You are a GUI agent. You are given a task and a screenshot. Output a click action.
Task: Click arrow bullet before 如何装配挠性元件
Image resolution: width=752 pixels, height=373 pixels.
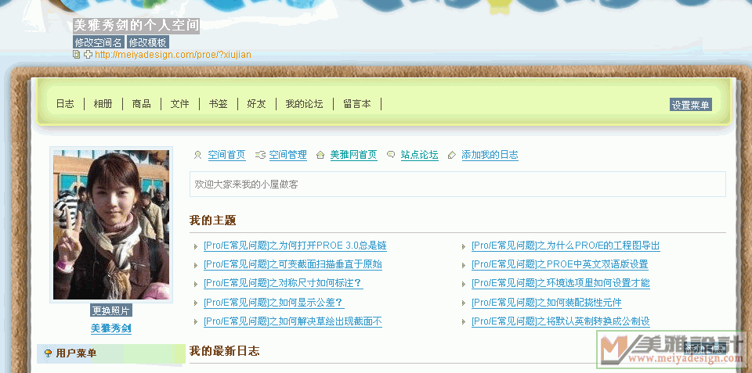464,303
